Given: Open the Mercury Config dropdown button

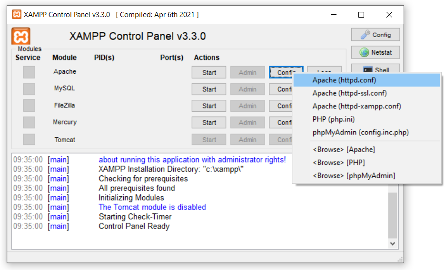Looking at the screenshot, I should [281, 123].
